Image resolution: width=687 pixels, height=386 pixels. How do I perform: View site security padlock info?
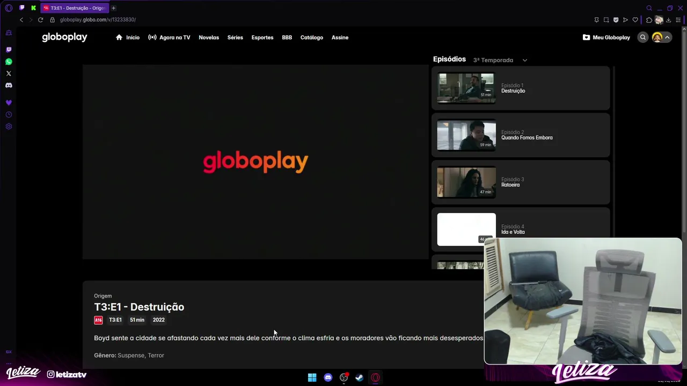pyautogui.click(x=53, y=20)
